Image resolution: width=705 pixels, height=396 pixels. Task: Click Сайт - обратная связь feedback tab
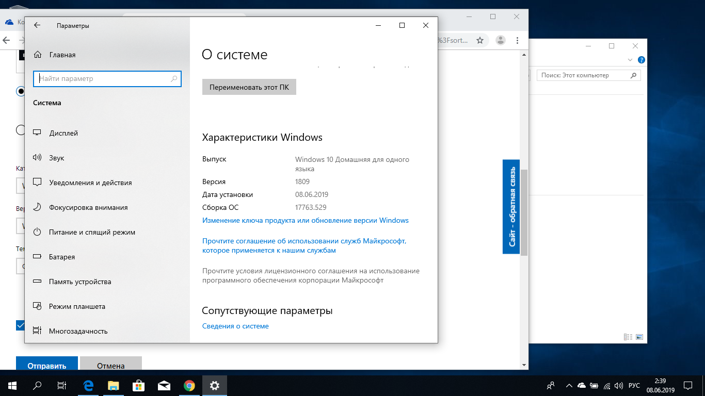(x=511, y=207)
